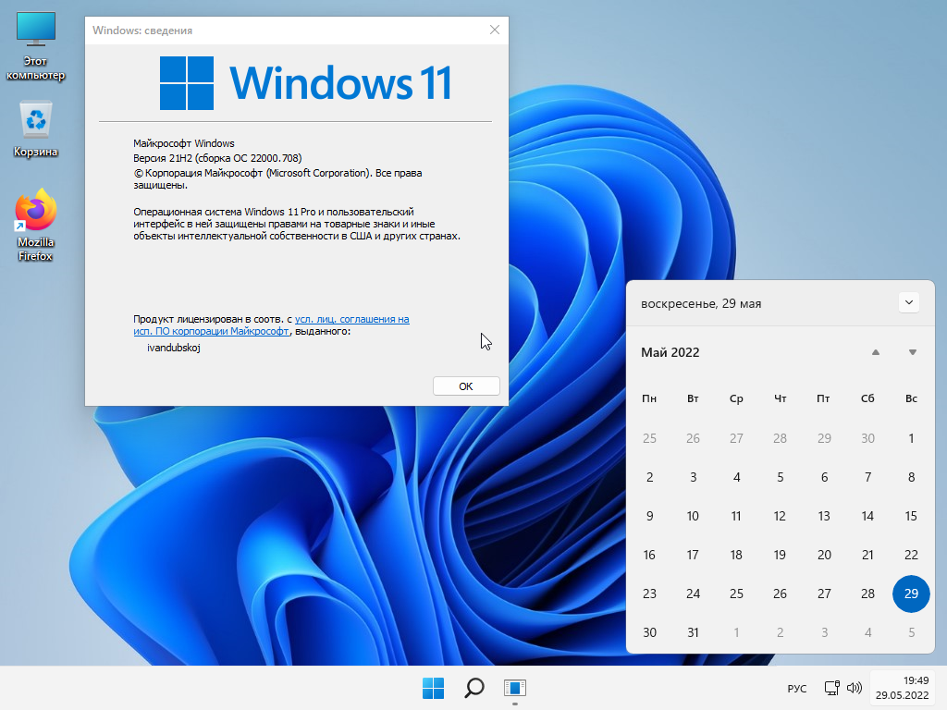Viewport: 947px width, 710px height.
Task: Click the network icon in system tray
Action: click(831, 688)
